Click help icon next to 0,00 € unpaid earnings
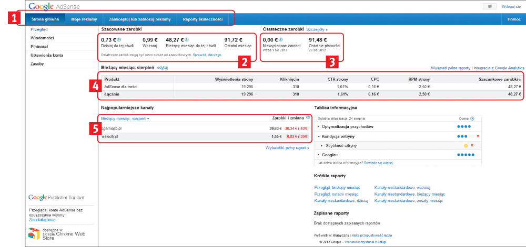 pos(281,39)
